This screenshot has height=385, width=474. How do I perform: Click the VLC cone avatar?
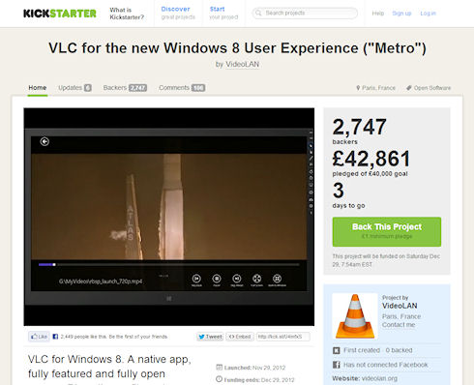point(355,316)
